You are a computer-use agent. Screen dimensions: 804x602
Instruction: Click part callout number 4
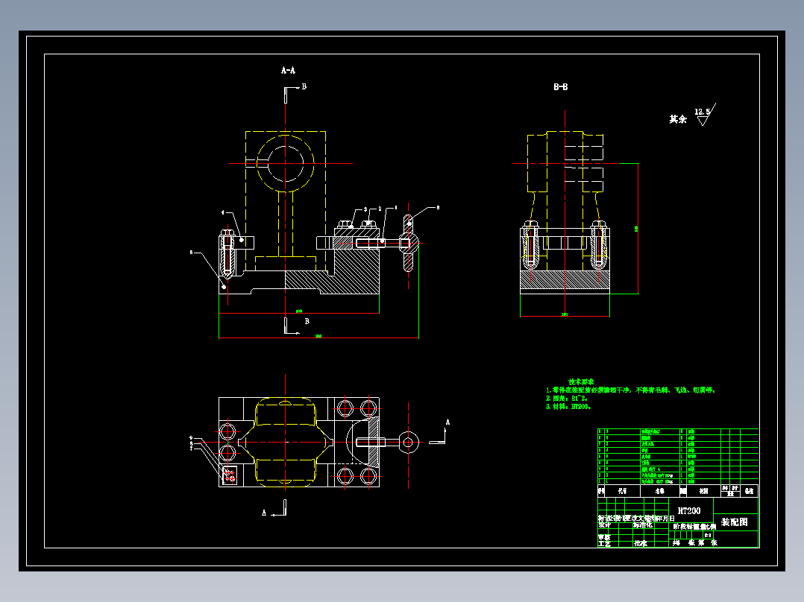[222, 212]
